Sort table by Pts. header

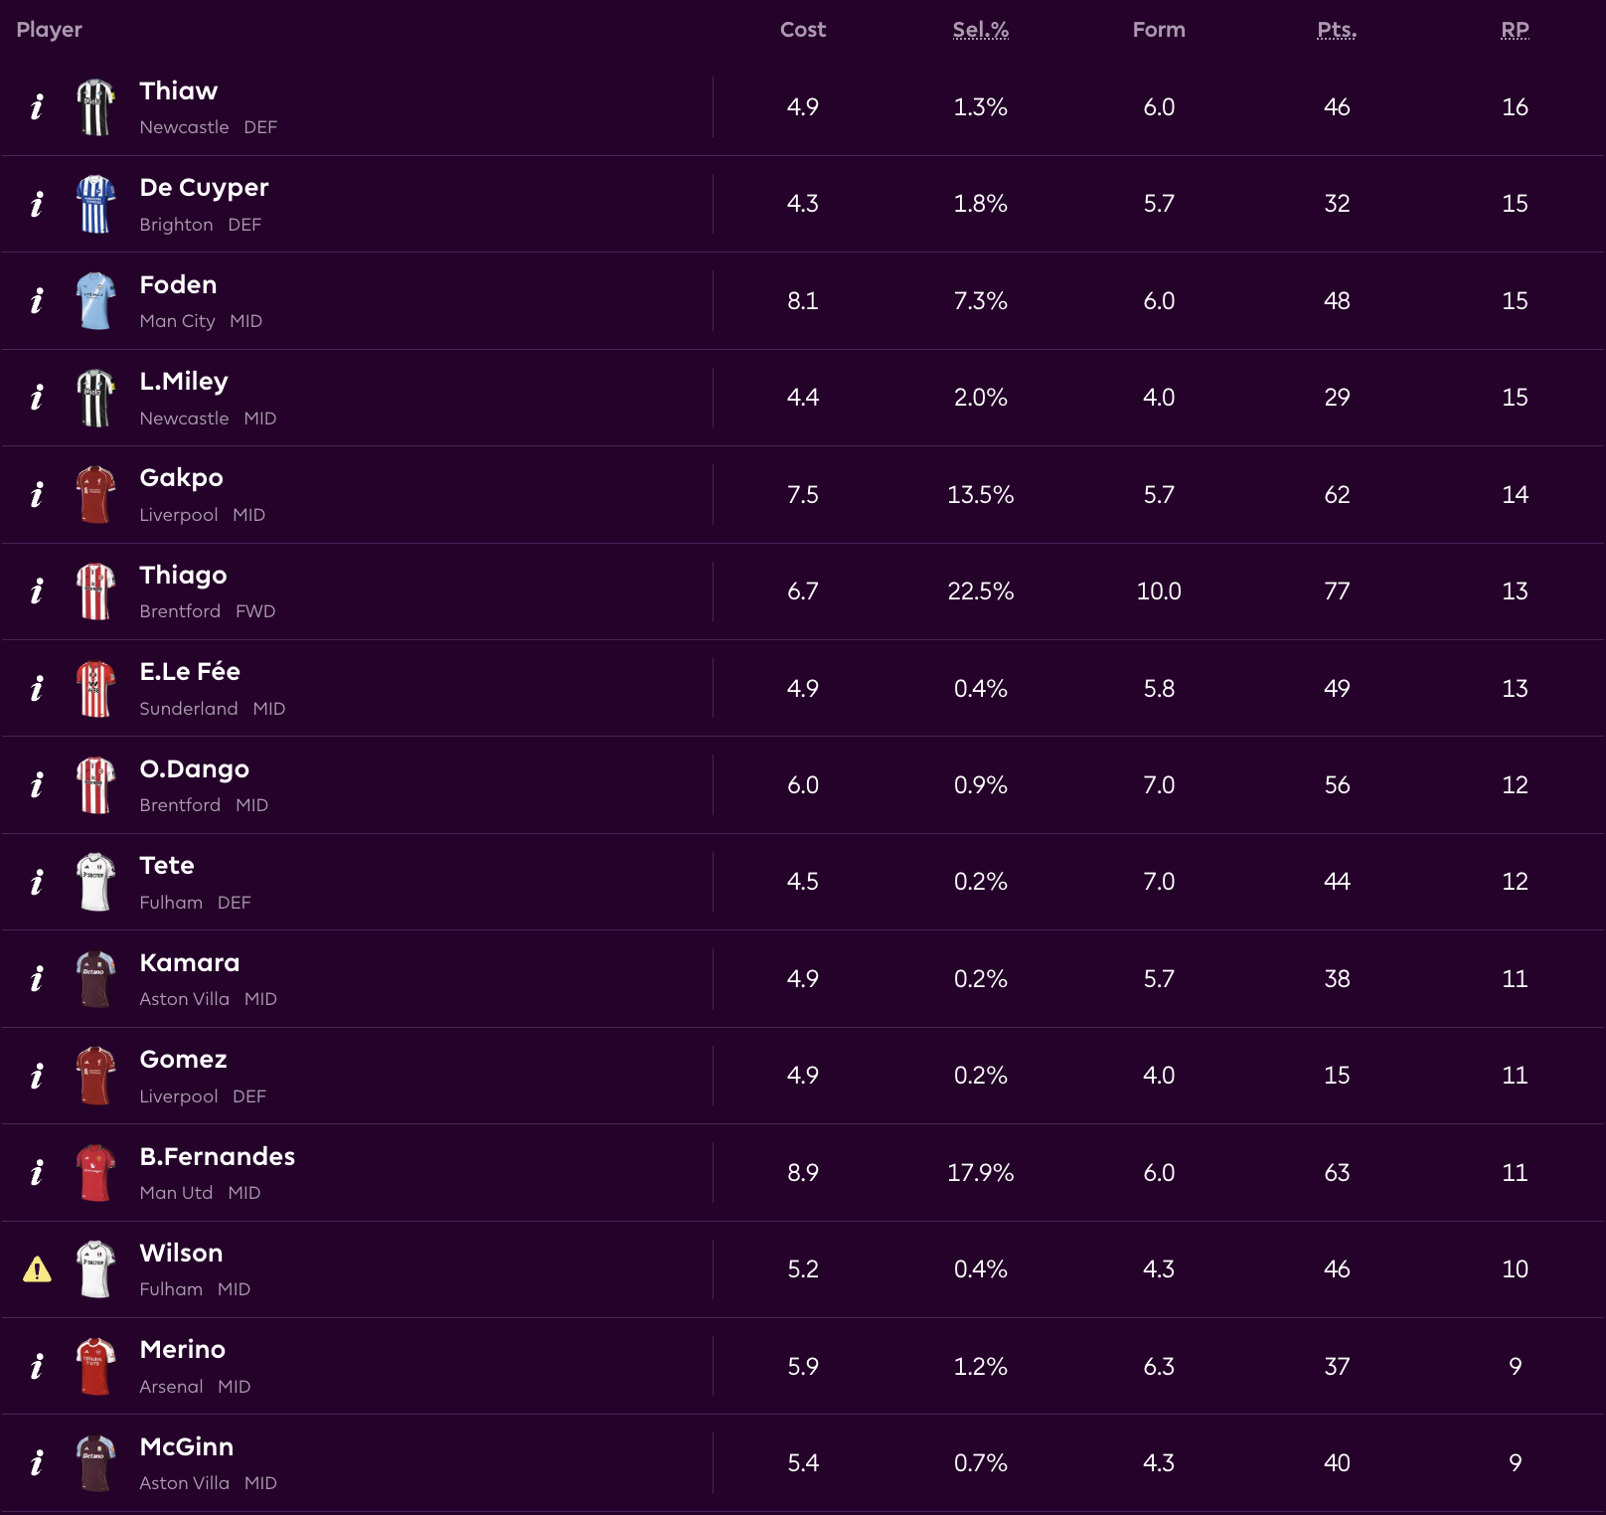coord(1337,30)
